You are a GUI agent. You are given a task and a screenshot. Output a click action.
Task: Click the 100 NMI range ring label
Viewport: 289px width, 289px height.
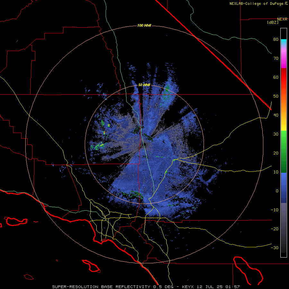tap(144, 25)
